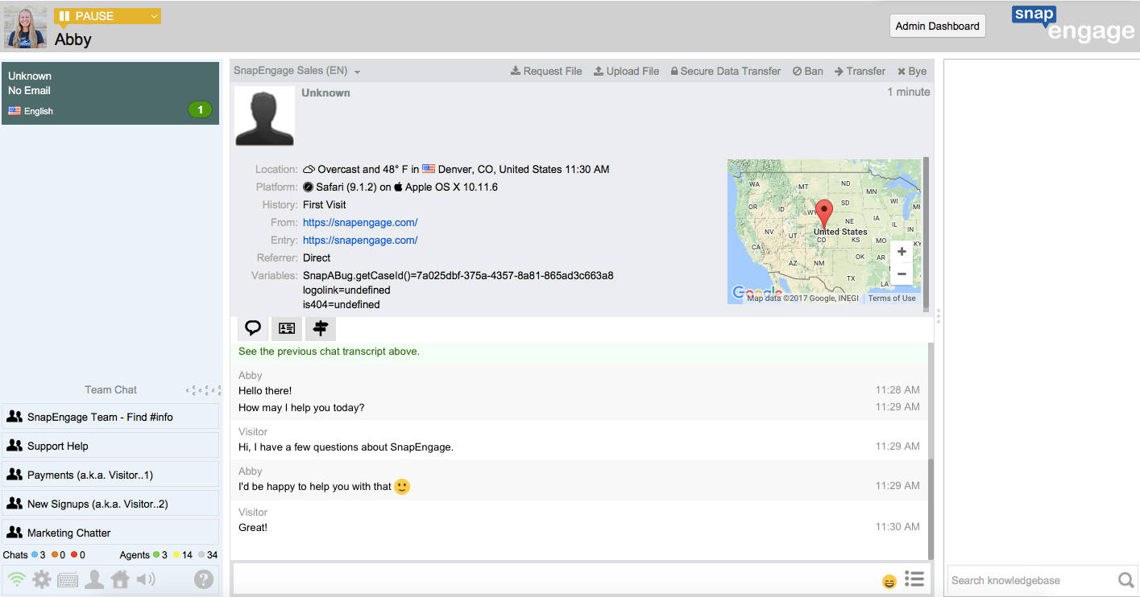Select the Support Help team chat
Viewport: 1140px width, 597px height.
(x=110, y=446)
